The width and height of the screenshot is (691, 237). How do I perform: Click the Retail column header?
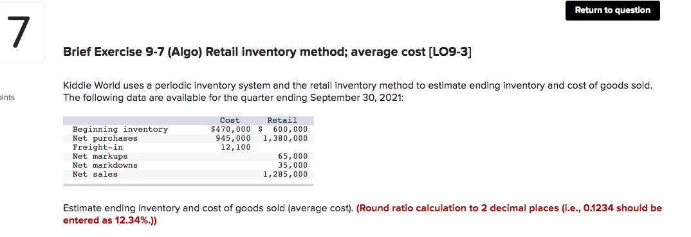point(282,120)
